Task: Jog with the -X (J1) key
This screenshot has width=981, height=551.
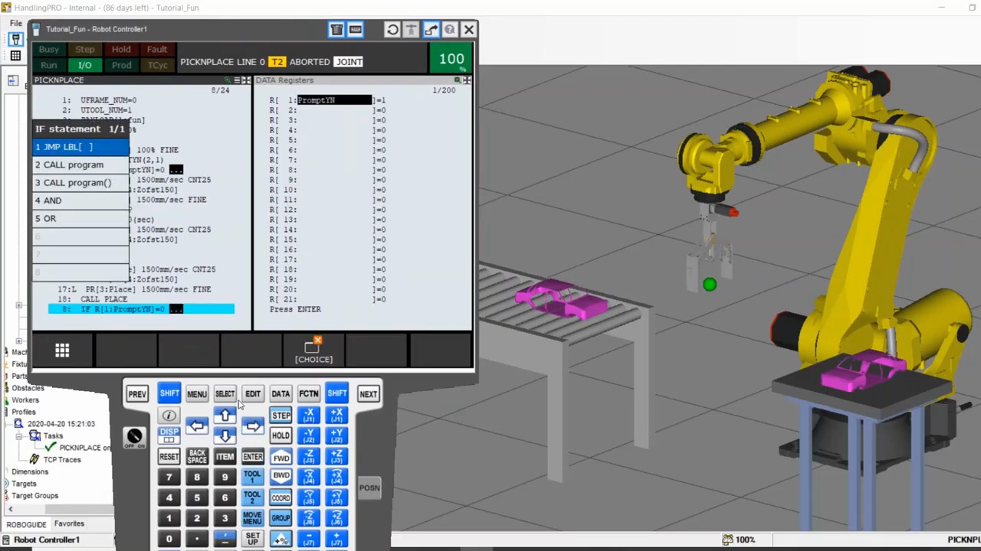Action: point(309,416)
